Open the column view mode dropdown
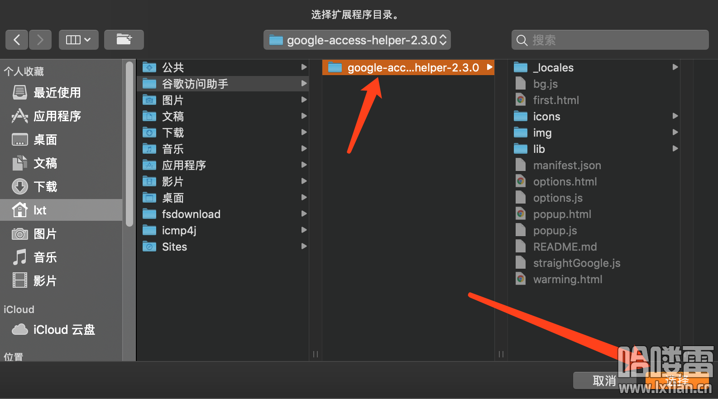718x399 pixels. (78, 40)
